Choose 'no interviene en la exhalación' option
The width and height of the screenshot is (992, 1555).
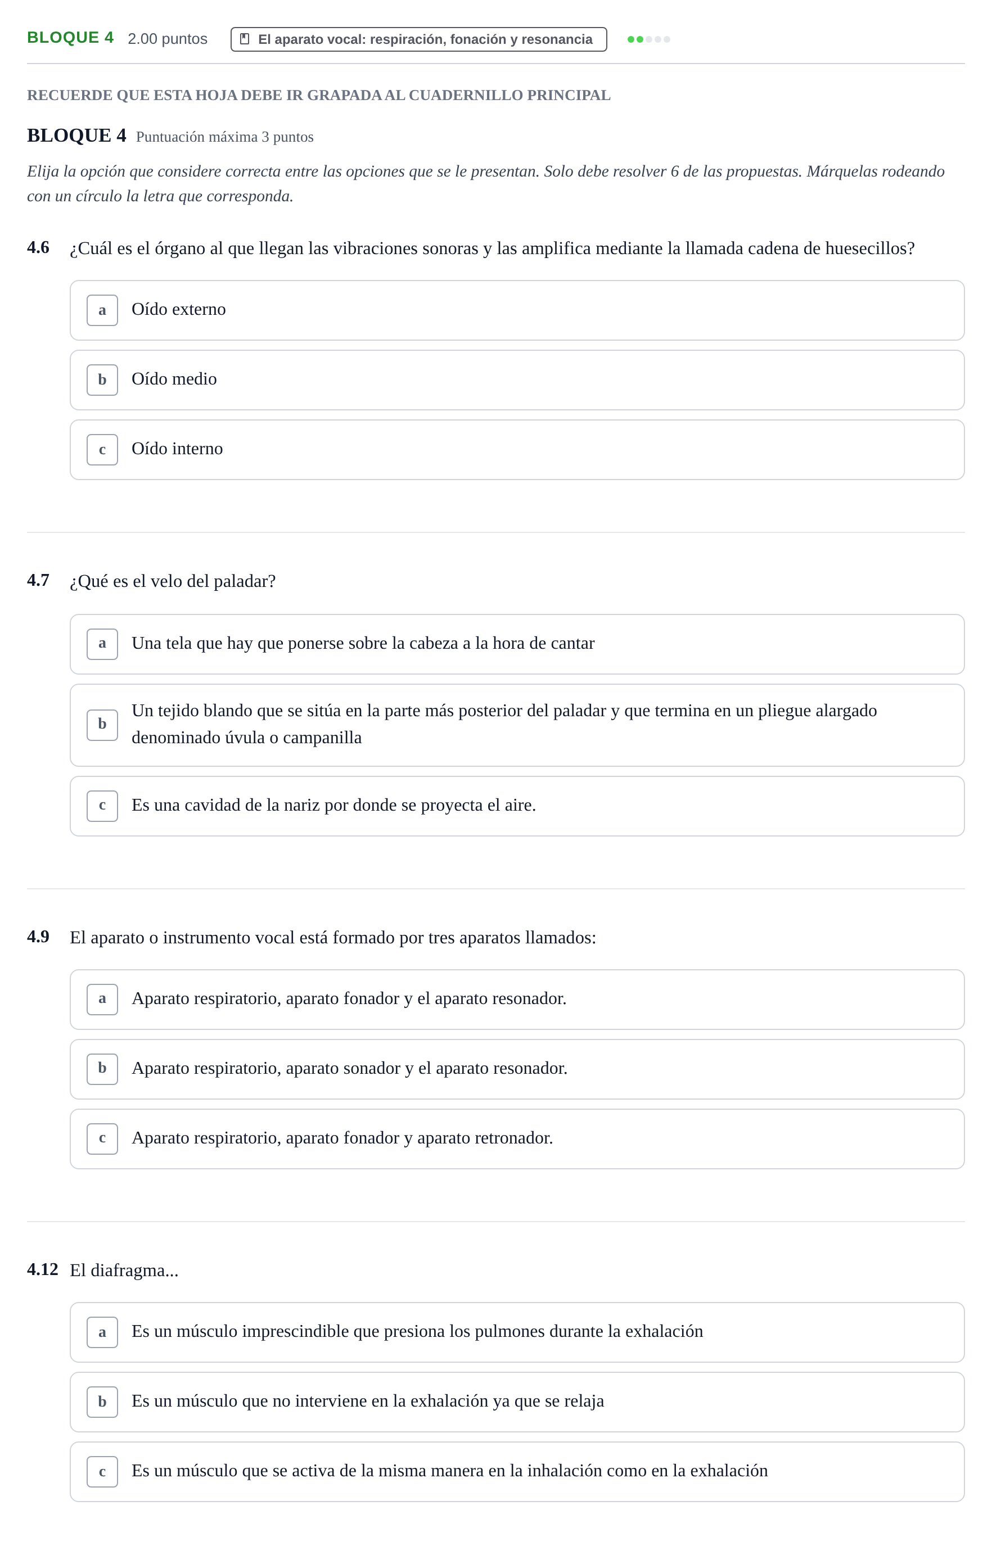tap(517, 1402)
